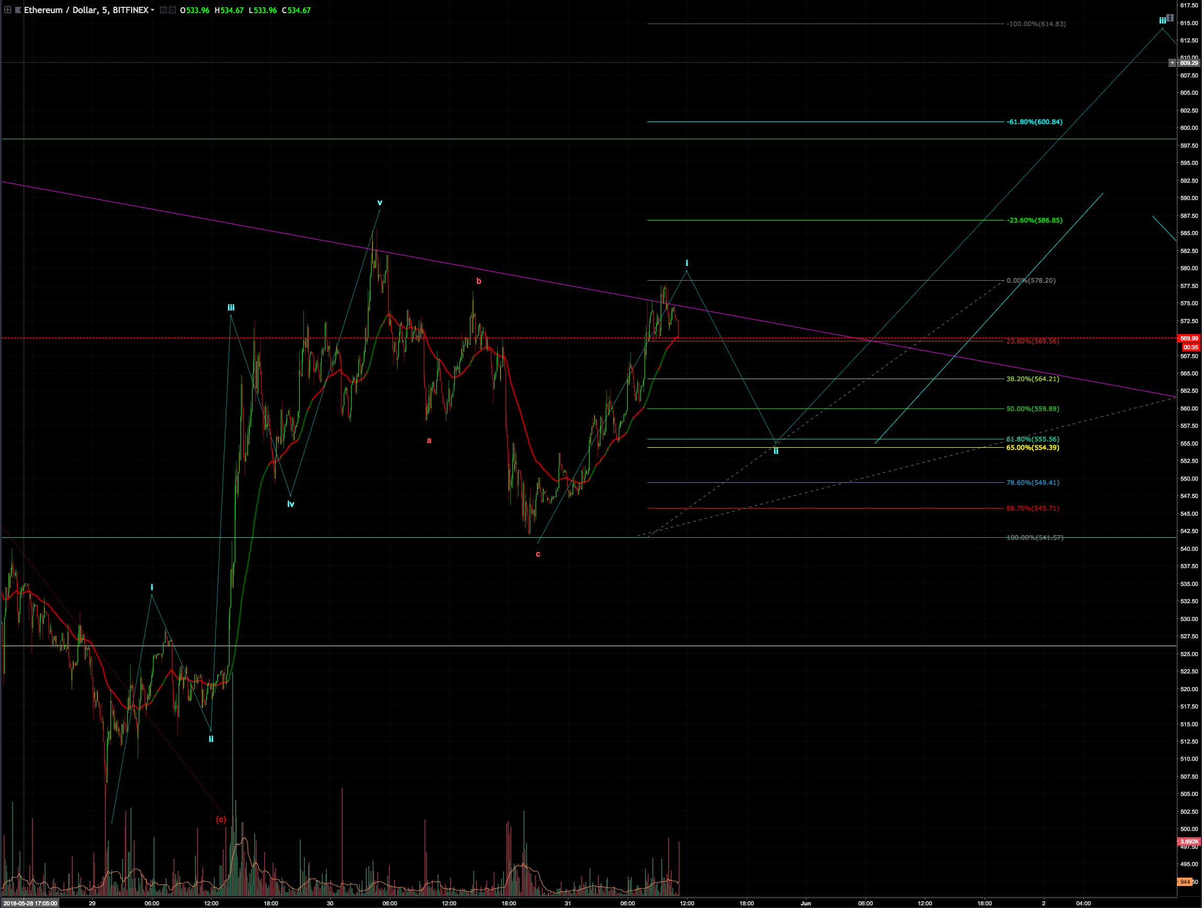Screen dimensions: 1202x908
Task: Expand the chart legend plus icon
Action: tap(8, 10)
